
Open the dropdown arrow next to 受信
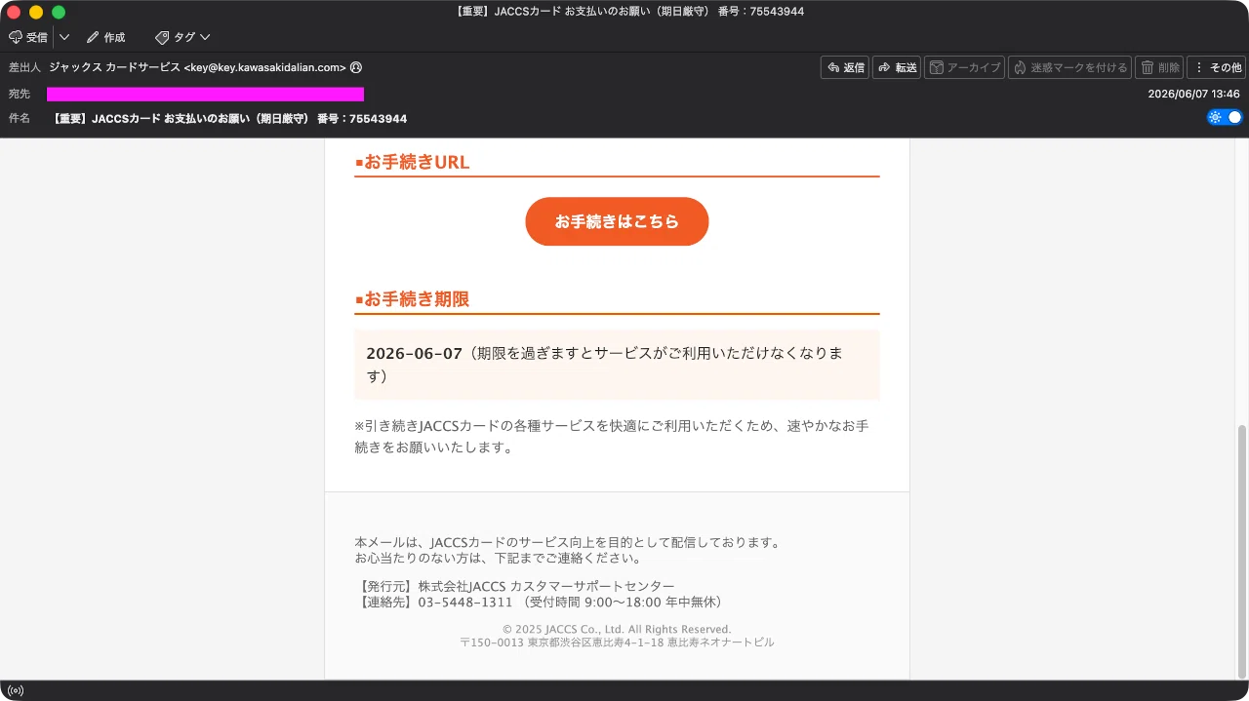(64, 37)
